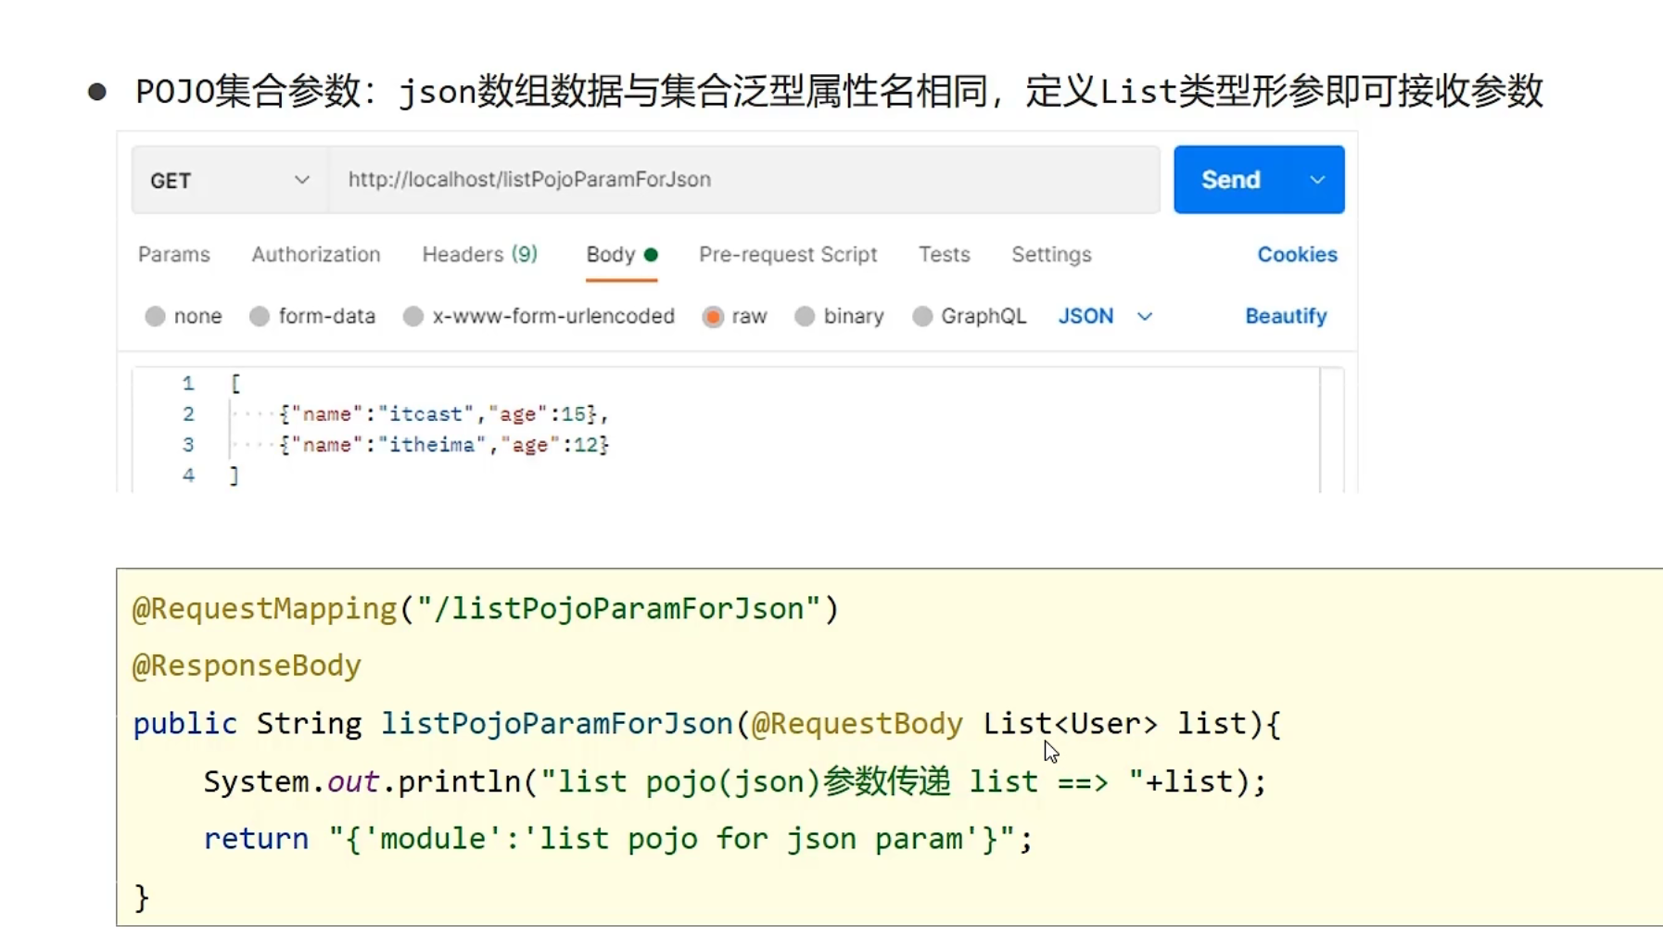
Task: Open the Authorization tab
Action: (316, 255)
